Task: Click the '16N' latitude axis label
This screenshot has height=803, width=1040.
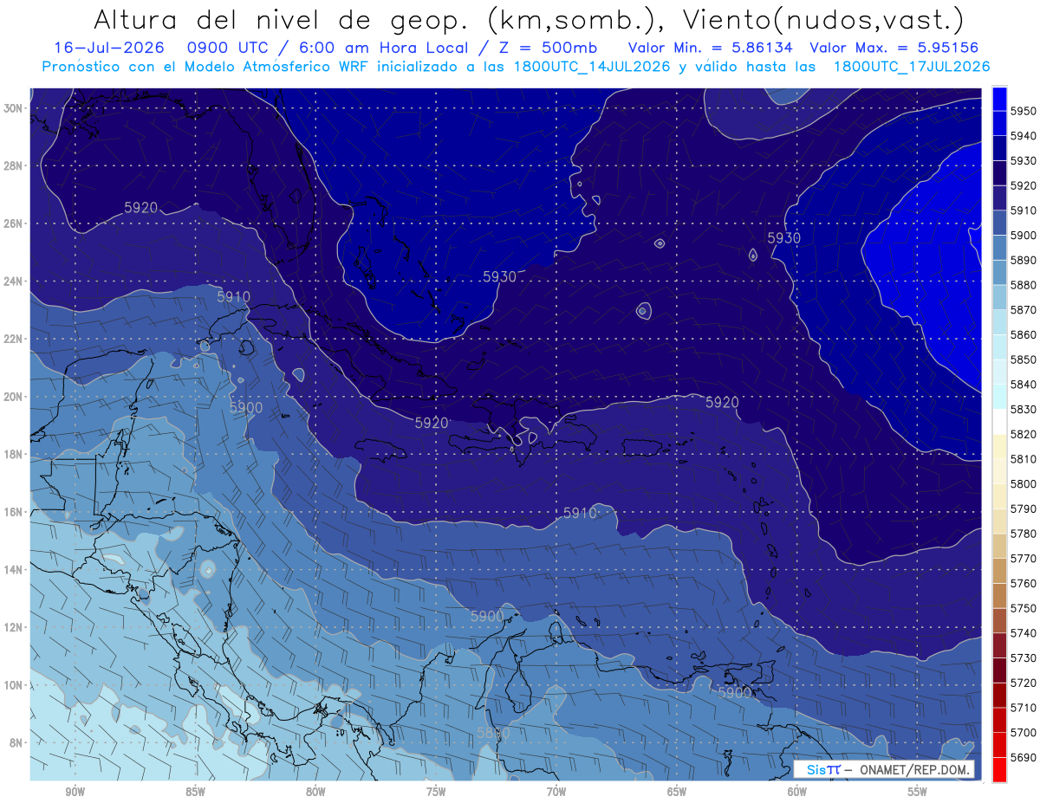Action: click(x=13, y=512)
